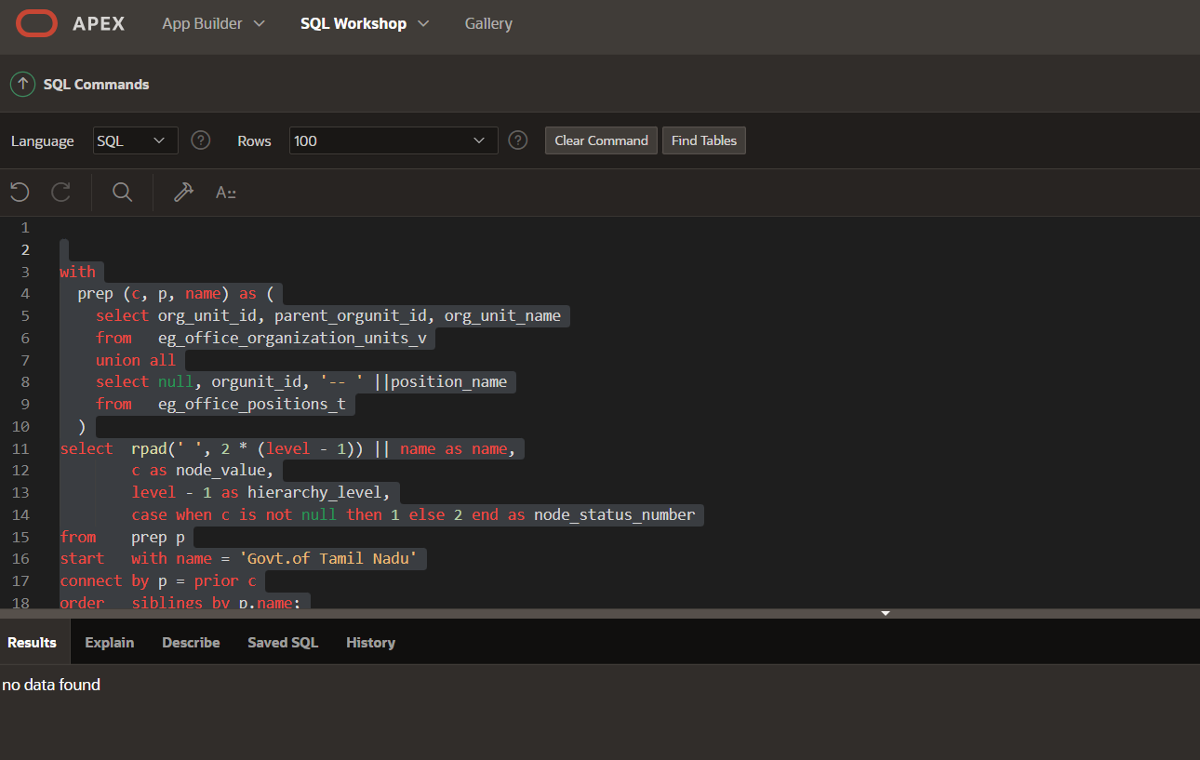Open the History tab

[370, 643]
